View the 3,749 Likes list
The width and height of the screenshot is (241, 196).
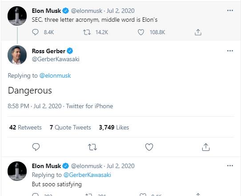coord(114,127)
